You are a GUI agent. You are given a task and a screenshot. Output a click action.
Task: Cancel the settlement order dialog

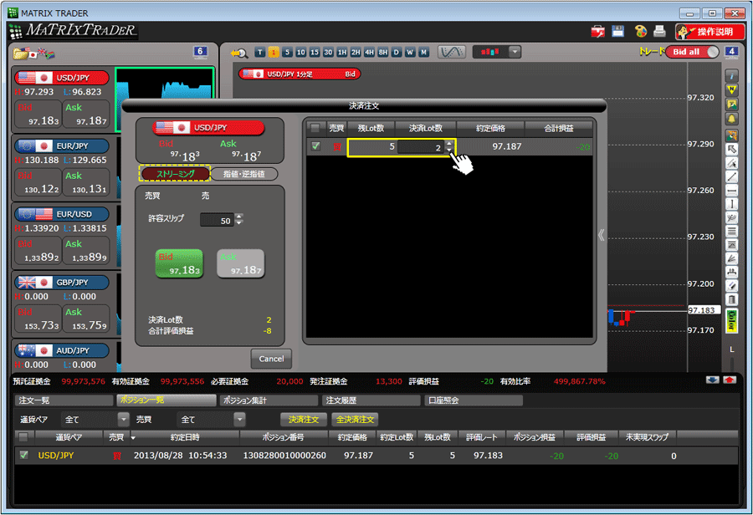(271, 359)
